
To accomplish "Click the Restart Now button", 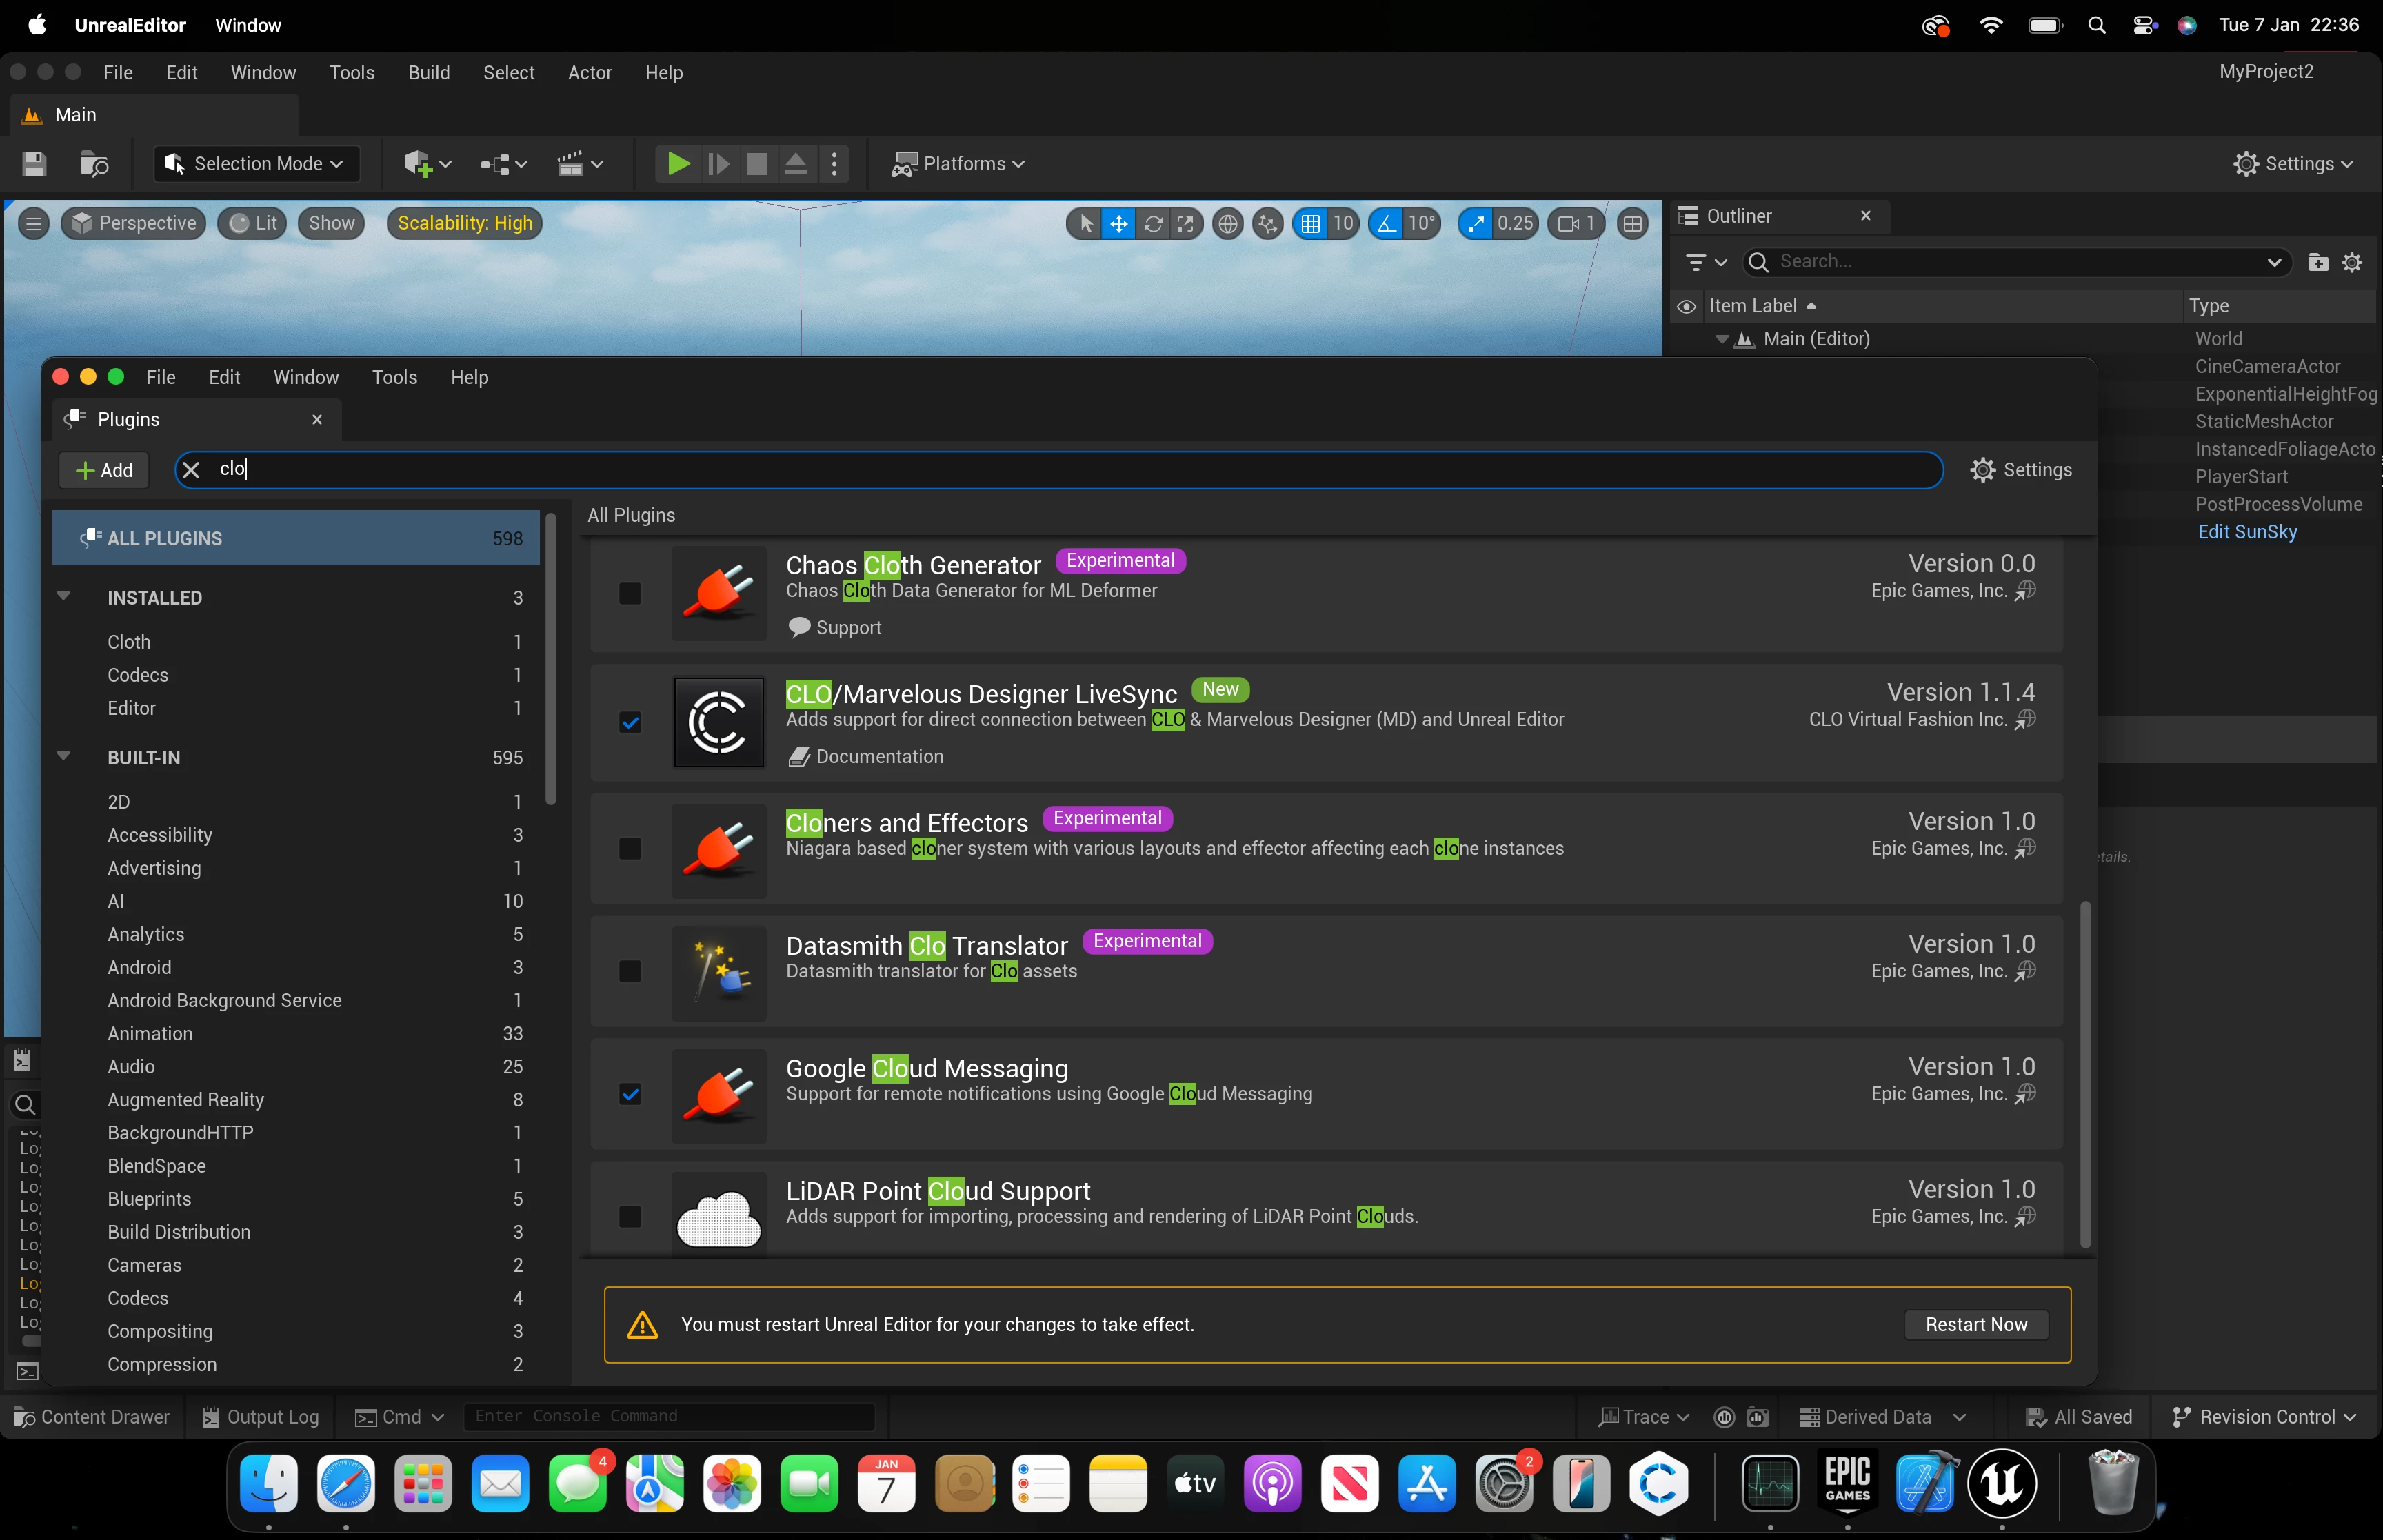I will pyautogui.click(x=1975, y=1324).
